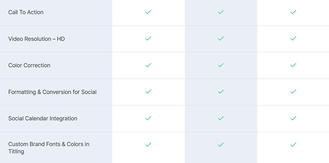
Task: Click Social Calendar Integration checkmark in last column
Action: pos(293,118)
